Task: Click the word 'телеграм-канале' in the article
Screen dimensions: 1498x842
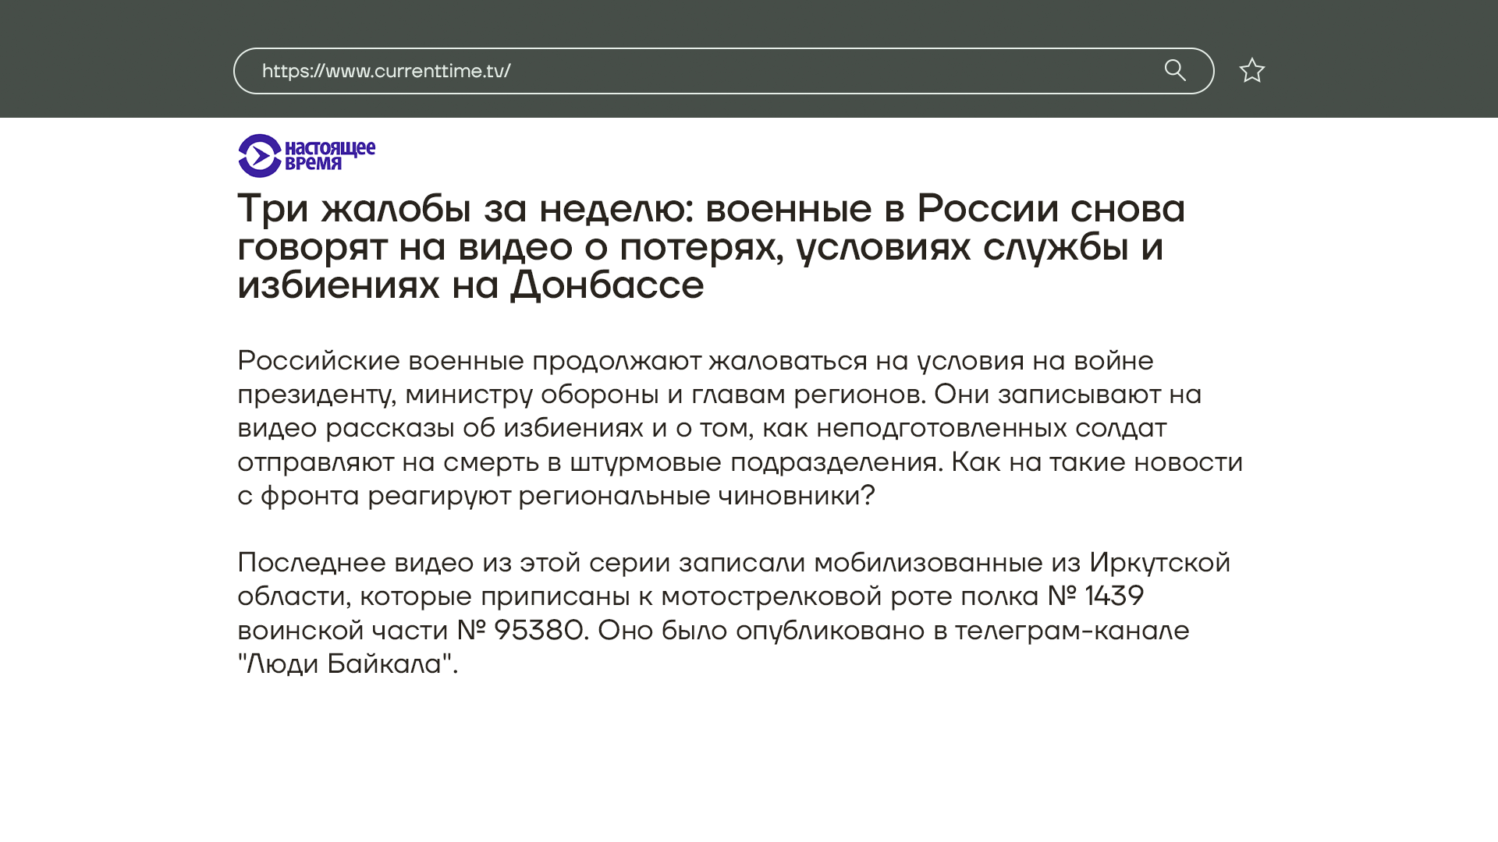Action: point(1072,631)
